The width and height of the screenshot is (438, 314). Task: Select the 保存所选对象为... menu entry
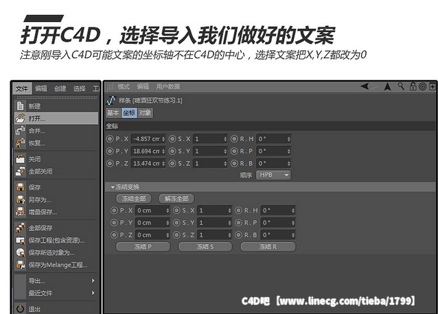coord(56,252)
